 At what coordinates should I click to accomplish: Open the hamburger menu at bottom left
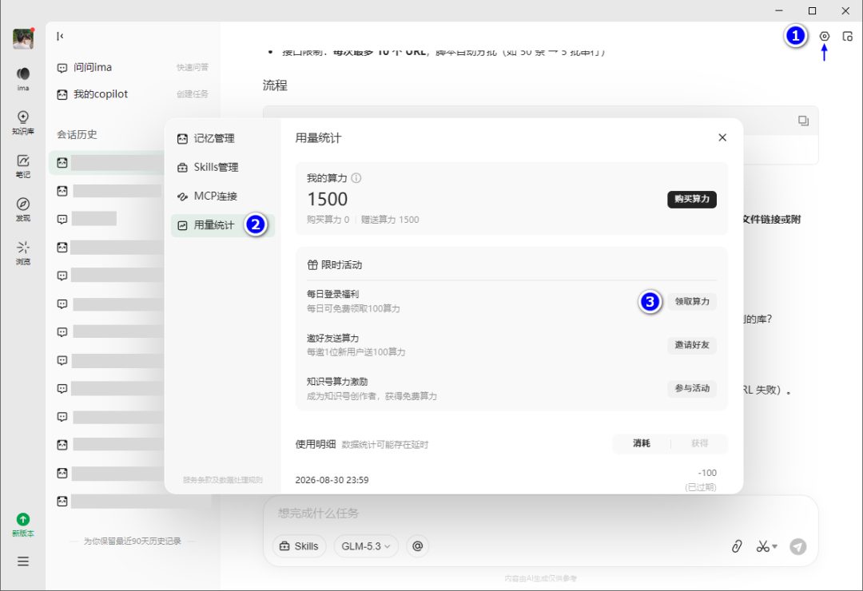(x=22, y=561)
